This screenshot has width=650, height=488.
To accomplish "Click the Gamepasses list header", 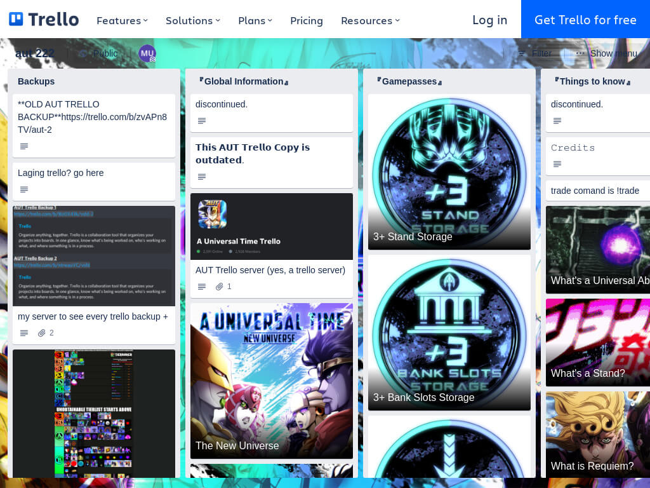I will [409, 81].
